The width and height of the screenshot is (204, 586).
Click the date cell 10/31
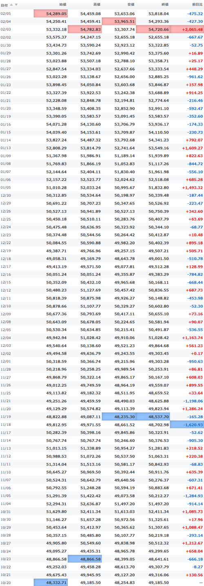coord(6,511)
